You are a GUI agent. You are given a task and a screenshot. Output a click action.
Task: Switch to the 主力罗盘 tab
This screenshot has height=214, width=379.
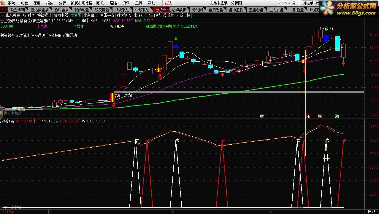[x=277, y=10]
